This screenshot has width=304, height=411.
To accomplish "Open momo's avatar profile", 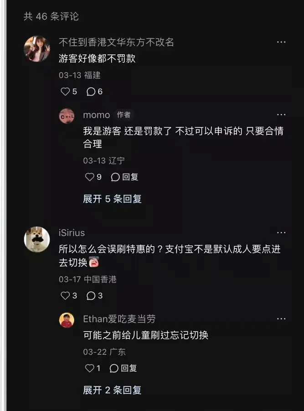I will tap(67, 116).
